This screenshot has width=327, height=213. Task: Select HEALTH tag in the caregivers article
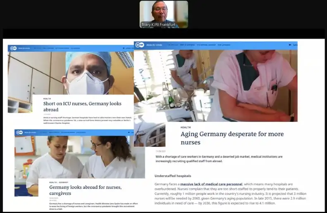tap(53, 182)
